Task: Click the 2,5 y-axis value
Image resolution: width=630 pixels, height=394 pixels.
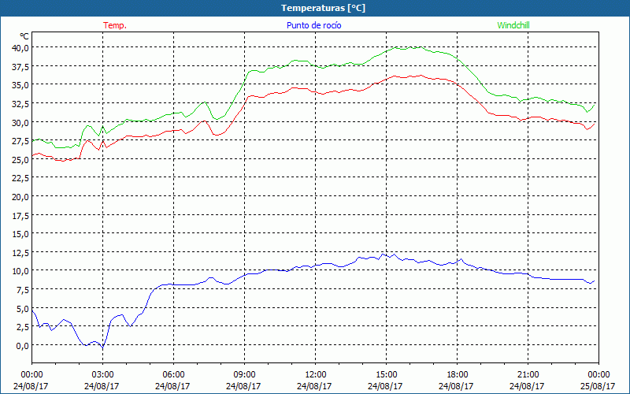Action: coord(23,327)
